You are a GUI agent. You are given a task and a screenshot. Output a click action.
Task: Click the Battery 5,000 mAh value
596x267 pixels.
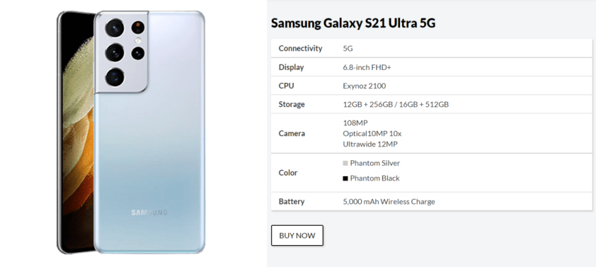pyautogui.click(x=389, y=202)
